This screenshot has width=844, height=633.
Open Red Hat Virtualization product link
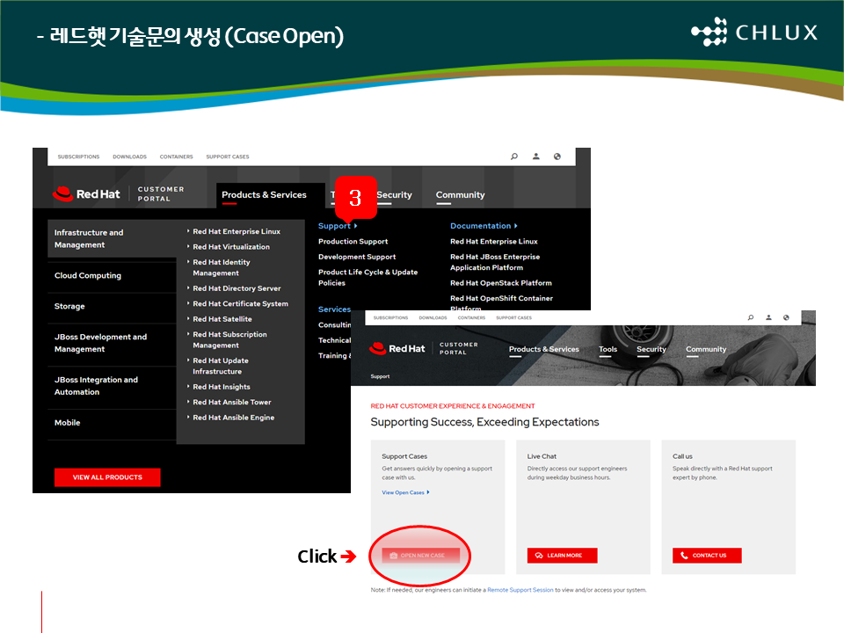(231, 246)
